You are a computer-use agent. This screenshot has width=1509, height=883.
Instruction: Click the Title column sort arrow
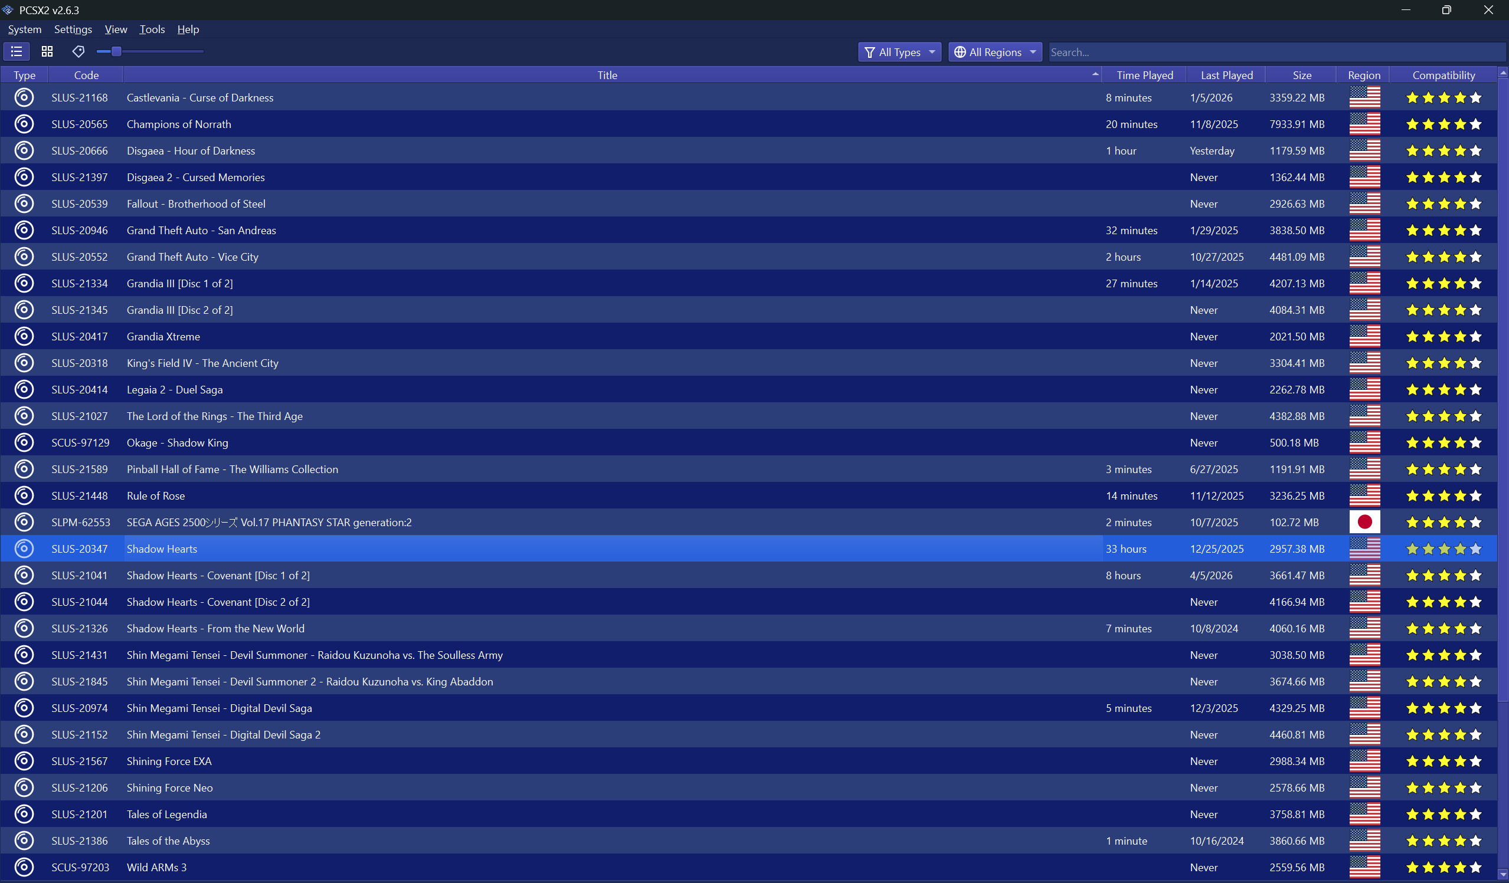pos(1095,74)
